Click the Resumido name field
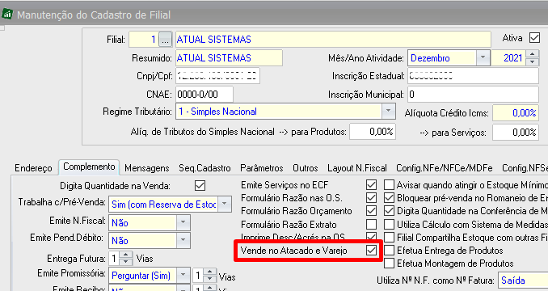The width and height of the screenshot is (548, 291). pyautogui.click(x=229, y=58)
